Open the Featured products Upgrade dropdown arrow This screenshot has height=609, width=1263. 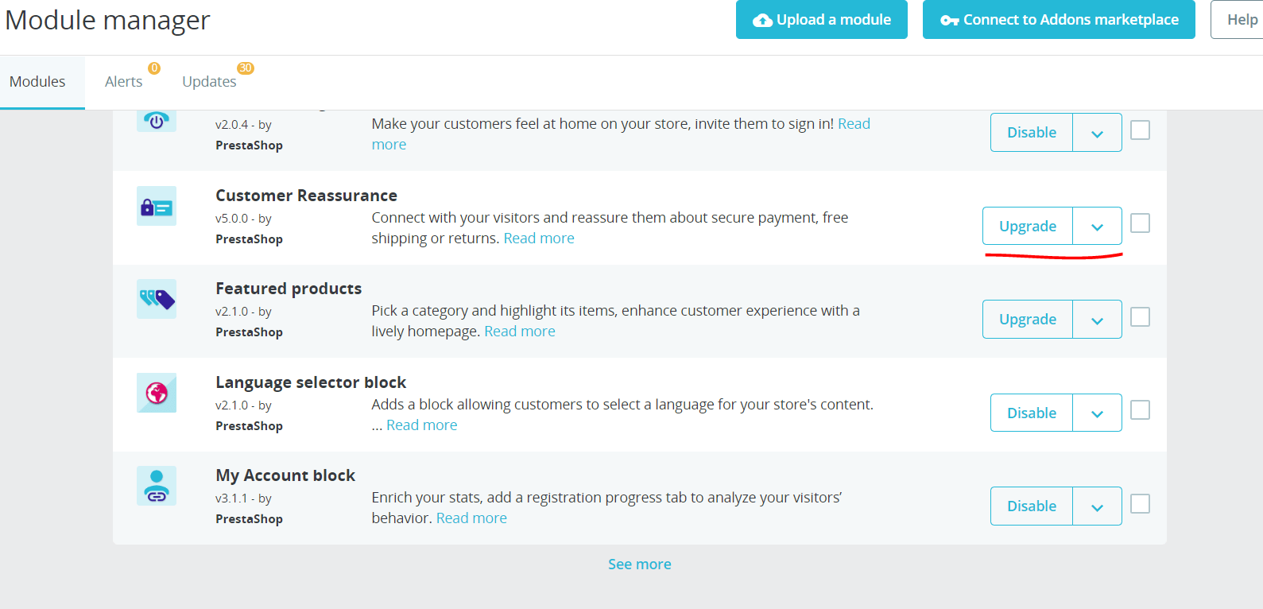(1097, 320)
